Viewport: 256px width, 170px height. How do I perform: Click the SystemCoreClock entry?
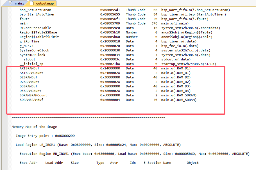(34, 50)
